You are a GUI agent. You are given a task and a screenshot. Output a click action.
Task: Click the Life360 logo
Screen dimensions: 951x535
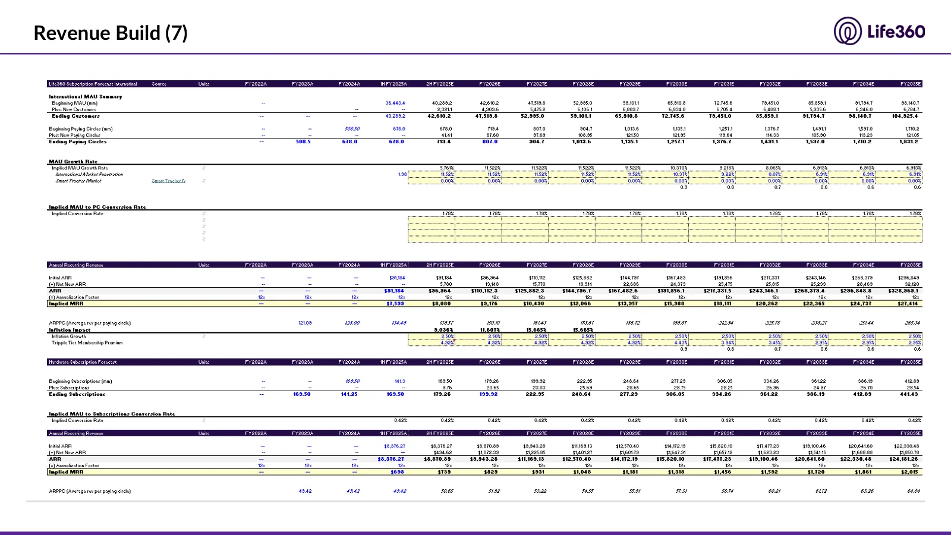click(x=879, y=31)
